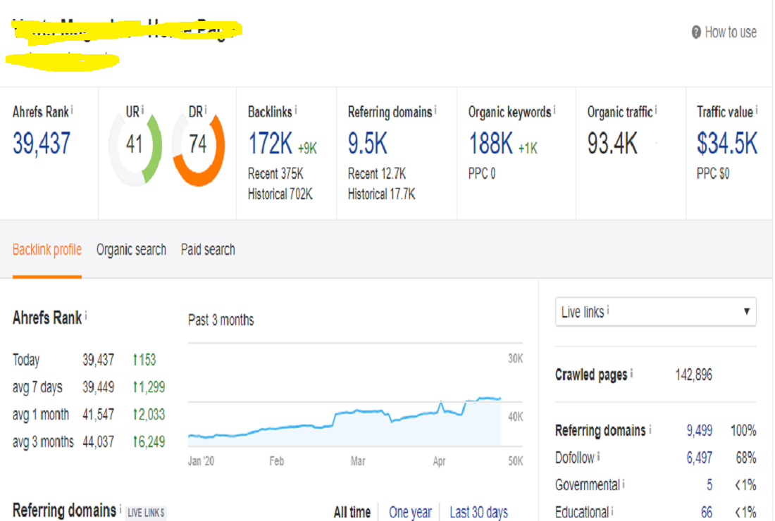Select the Backlink profile tab
Viewport: 775px width, 521px height.
click(x=47, y=250)
